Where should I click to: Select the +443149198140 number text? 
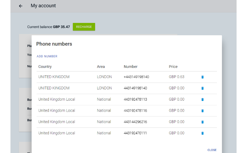(x=136, y=77)
